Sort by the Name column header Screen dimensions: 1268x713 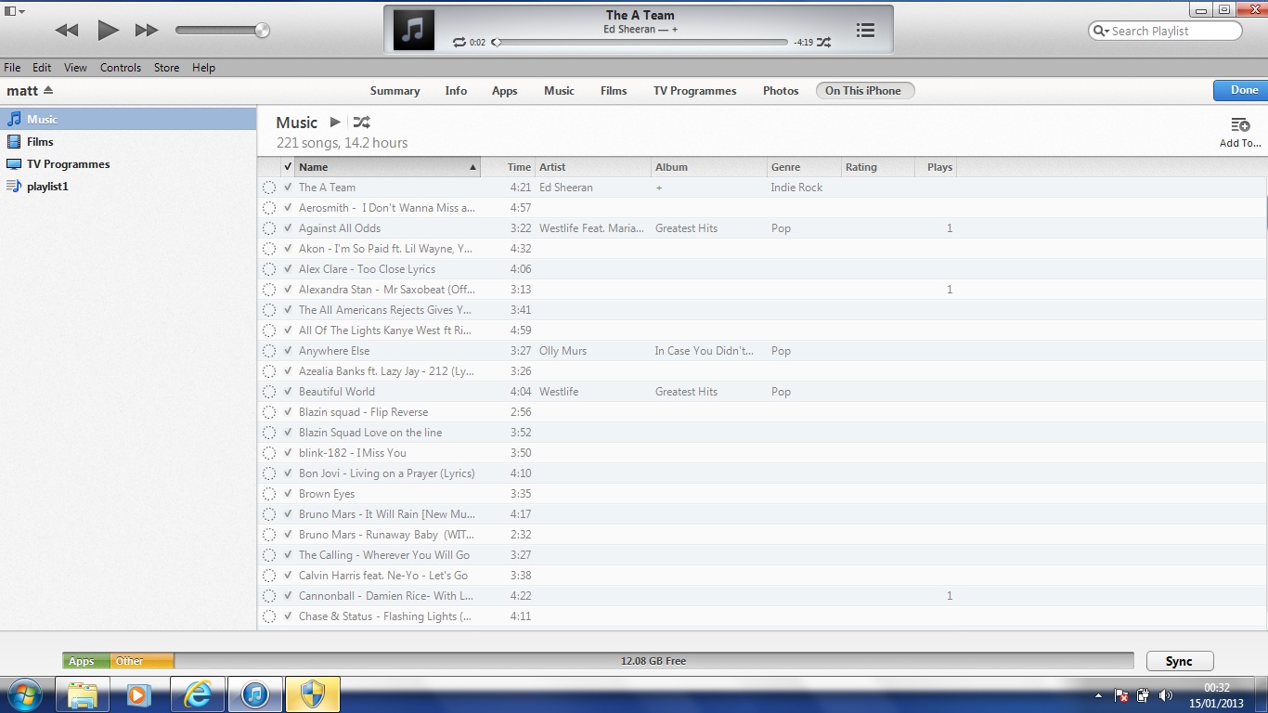pyautogui.click(x=387, y=167)
